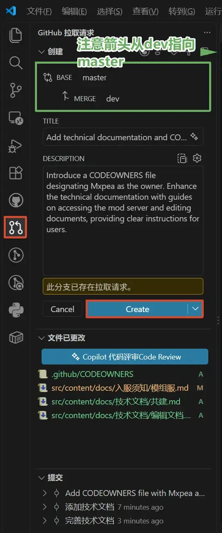Change the MERGE branch dev
222x533 pixels.
click(x=113, y=99)
